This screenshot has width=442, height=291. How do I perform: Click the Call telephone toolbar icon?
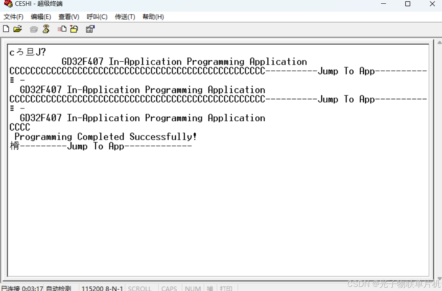click(x=33, y=29)
